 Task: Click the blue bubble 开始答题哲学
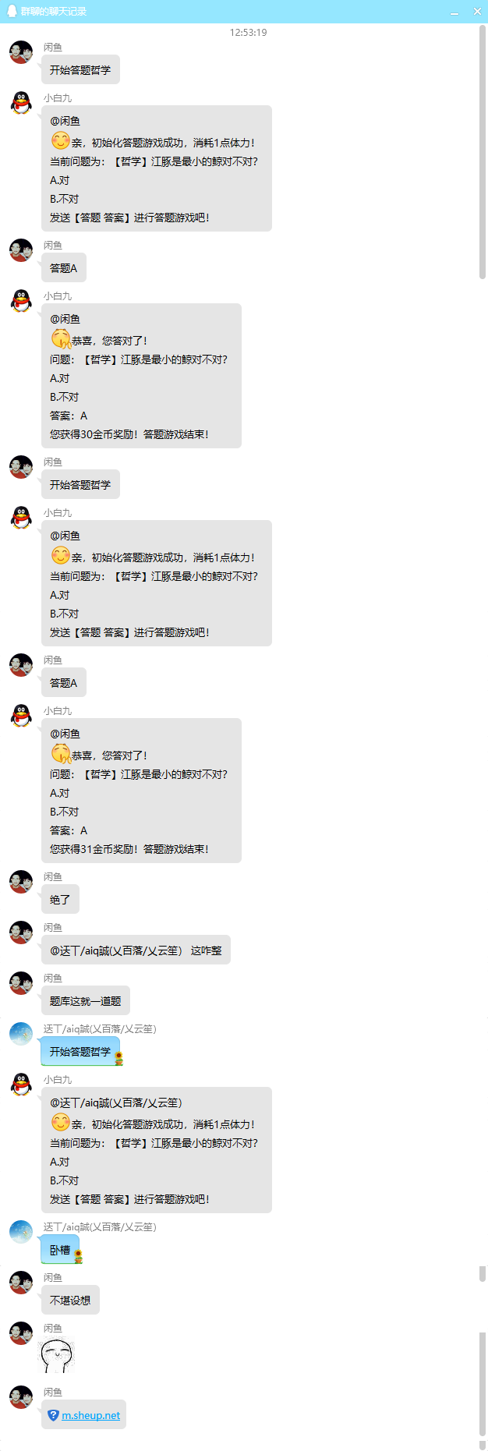(x=80, y=1052)
